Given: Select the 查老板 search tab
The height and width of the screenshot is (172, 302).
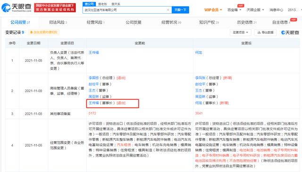Looking at the screenshot, I should [x=102, y=4].
